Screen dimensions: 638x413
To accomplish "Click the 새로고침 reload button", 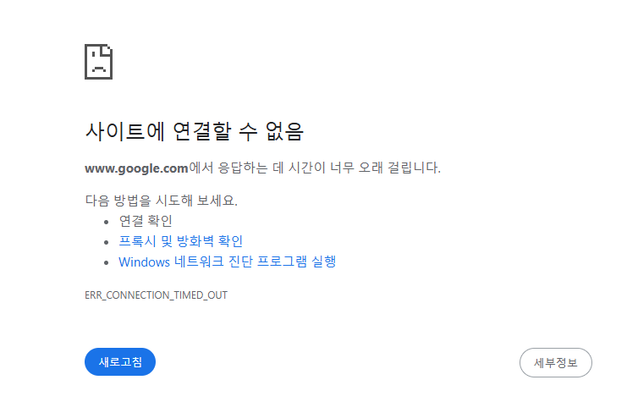I will tap(120, 361).
